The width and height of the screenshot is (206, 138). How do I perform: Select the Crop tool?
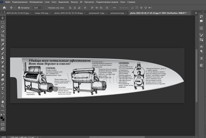click(3, 35)
